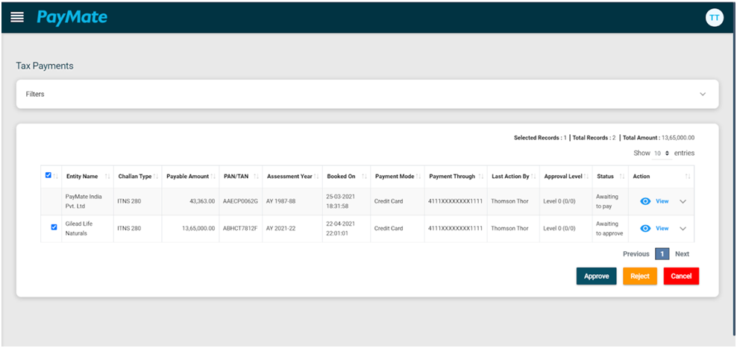Expand Gilead Life Naturals row action chevron

[683, 228]
